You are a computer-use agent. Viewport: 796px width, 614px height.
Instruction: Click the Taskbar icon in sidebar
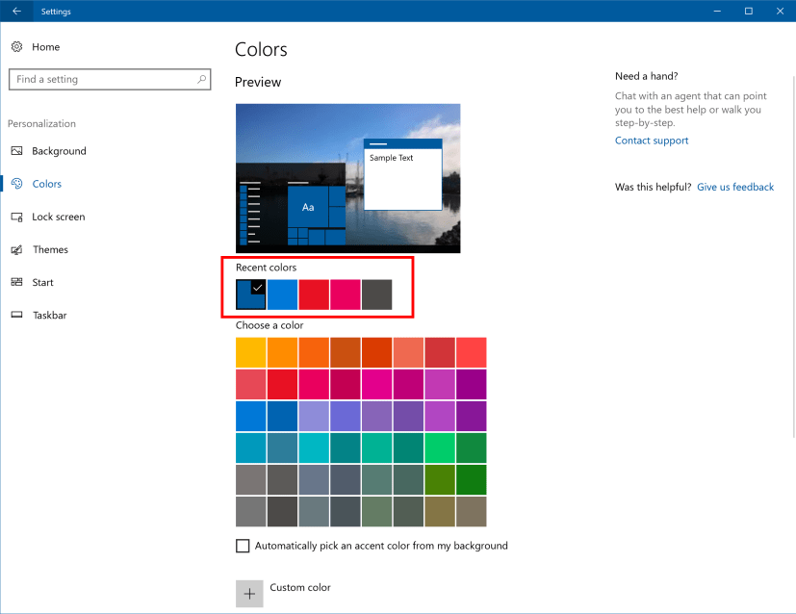pos(16,315)
